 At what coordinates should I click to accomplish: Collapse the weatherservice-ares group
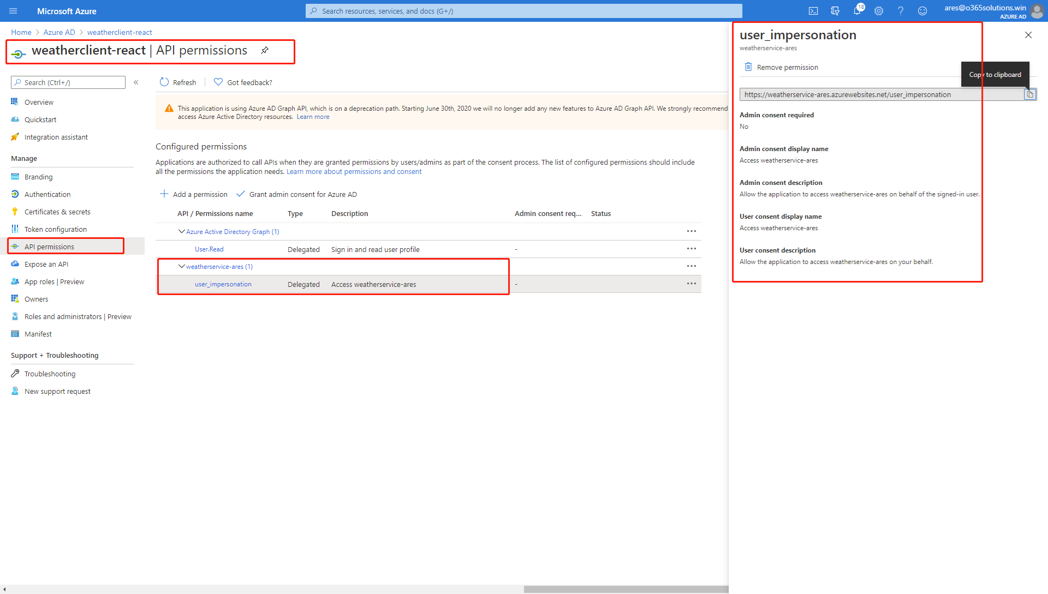(182, 266)
